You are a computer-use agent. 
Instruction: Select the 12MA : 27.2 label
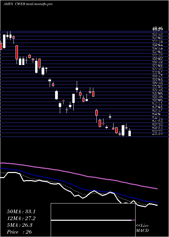click(21, 218)
